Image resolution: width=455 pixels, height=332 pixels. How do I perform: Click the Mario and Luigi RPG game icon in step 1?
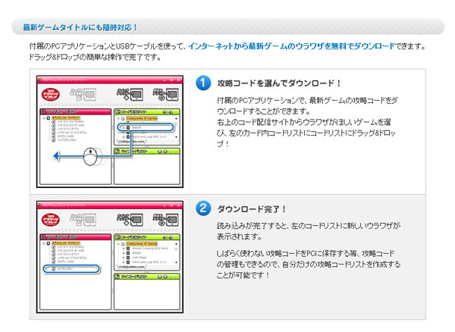(x=128, y=136)
